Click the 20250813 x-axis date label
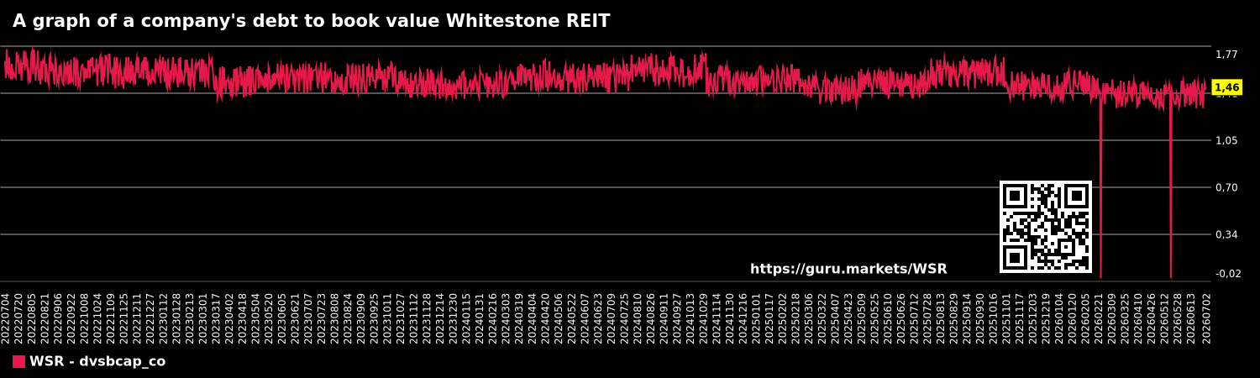This screenshot has width=1260, height=378. pyautogui.click(x=941, y=318)
